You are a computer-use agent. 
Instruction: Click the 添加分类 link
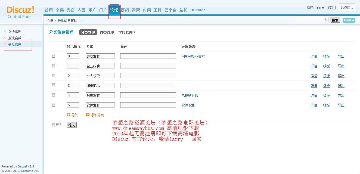pyautogui.click(x=97, y=115)
